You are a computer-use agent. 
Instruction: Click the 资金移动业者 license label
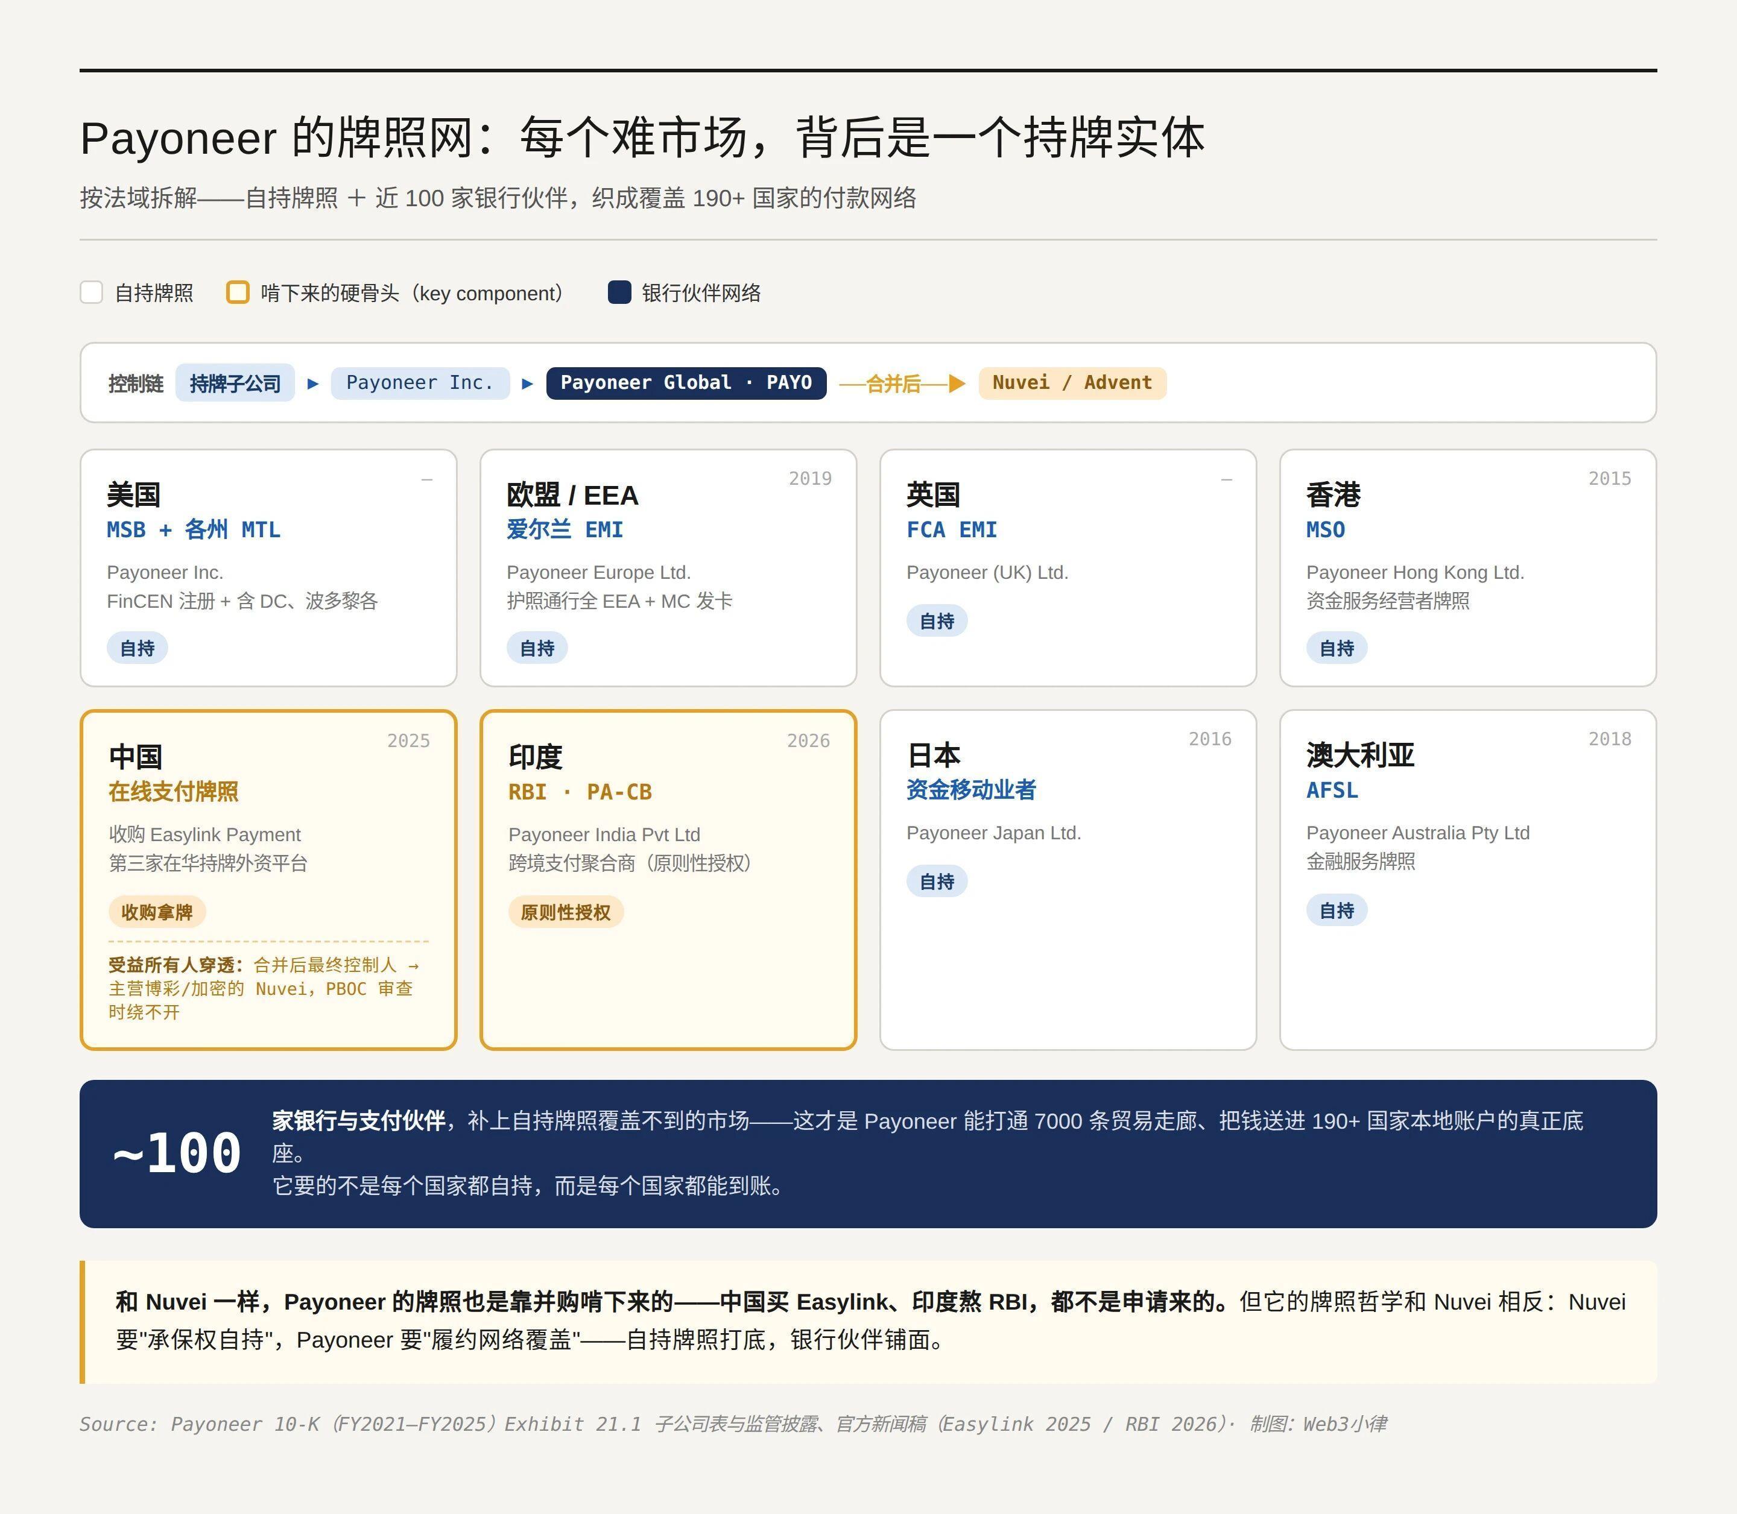[x=971, y=790]
